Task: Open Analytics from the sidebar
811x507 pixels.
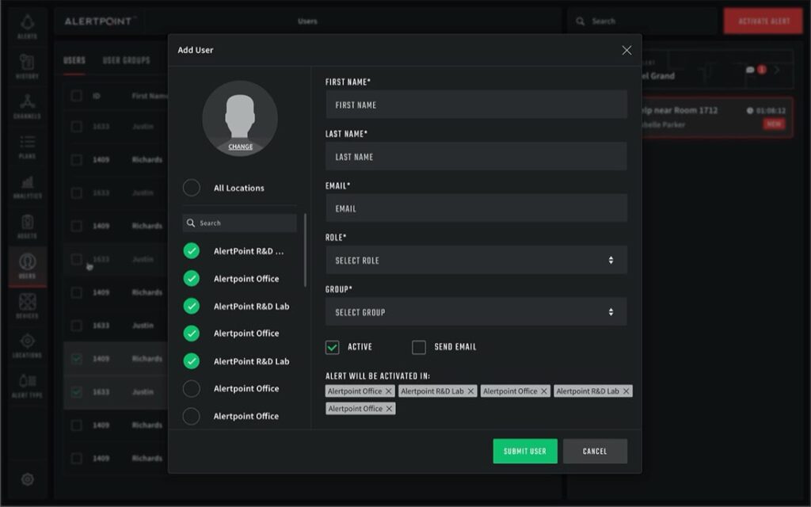Action: point(28,186)
